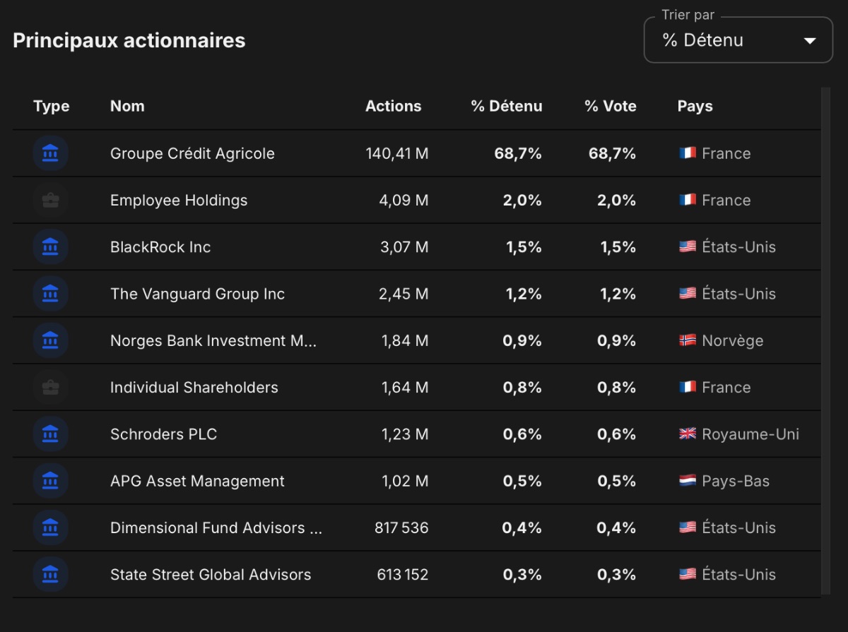Click the % Détenu column header
The image size is (848, 632).
click(507, 106)
